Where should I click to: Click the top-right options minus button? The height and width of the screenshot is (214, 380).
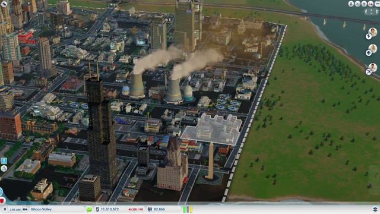click(377, 4)
